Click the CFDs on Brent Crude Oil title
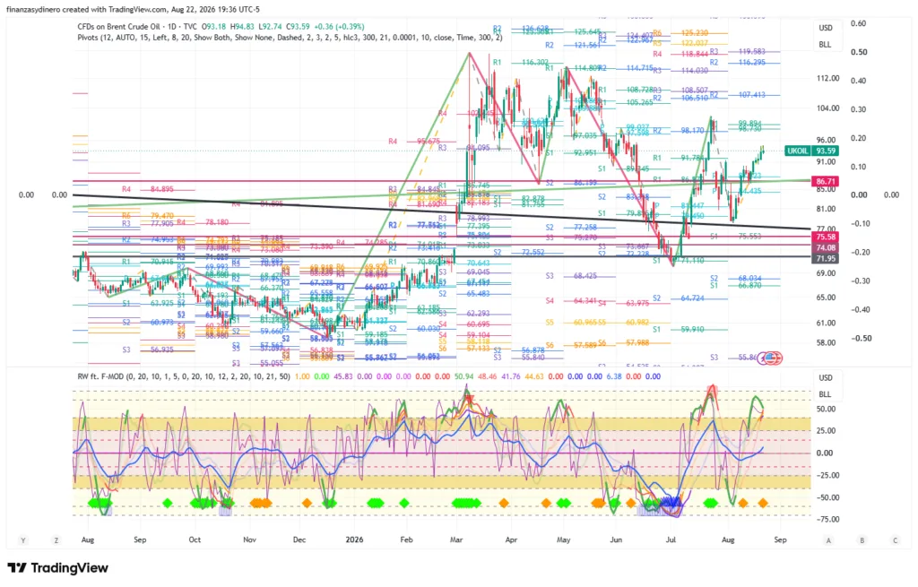The height and width of the screenshot is (587, 918). click(x=117, y=27)
